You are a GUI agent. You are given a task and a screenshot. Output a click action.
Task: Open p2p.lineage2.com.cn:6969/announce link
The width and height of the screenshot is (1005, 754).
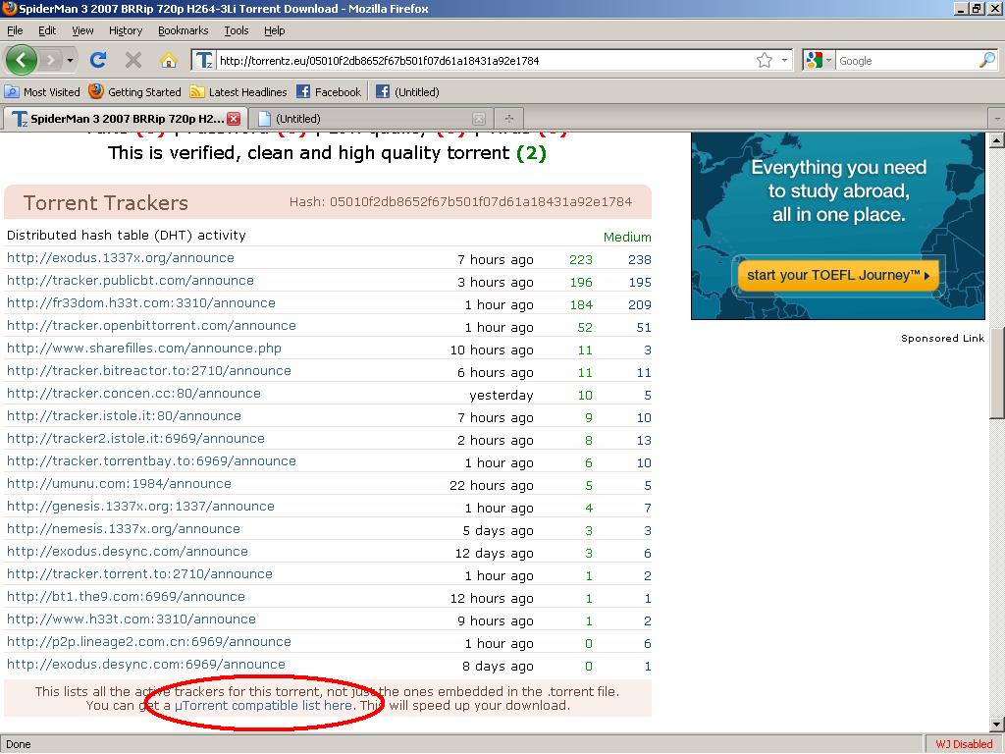149,642
